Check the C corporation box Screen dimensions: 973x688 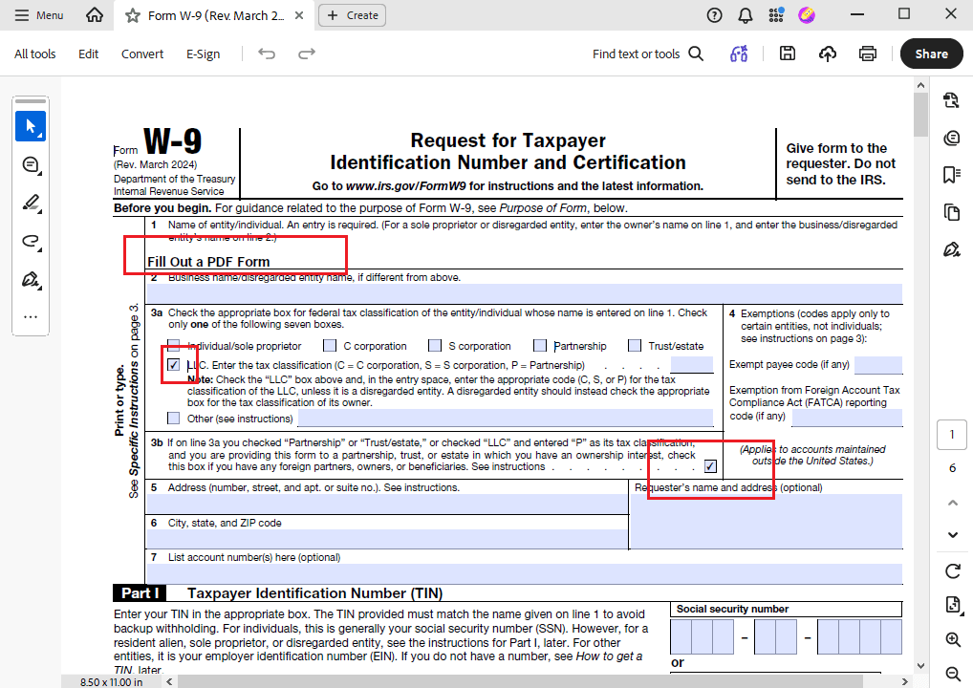330,346
